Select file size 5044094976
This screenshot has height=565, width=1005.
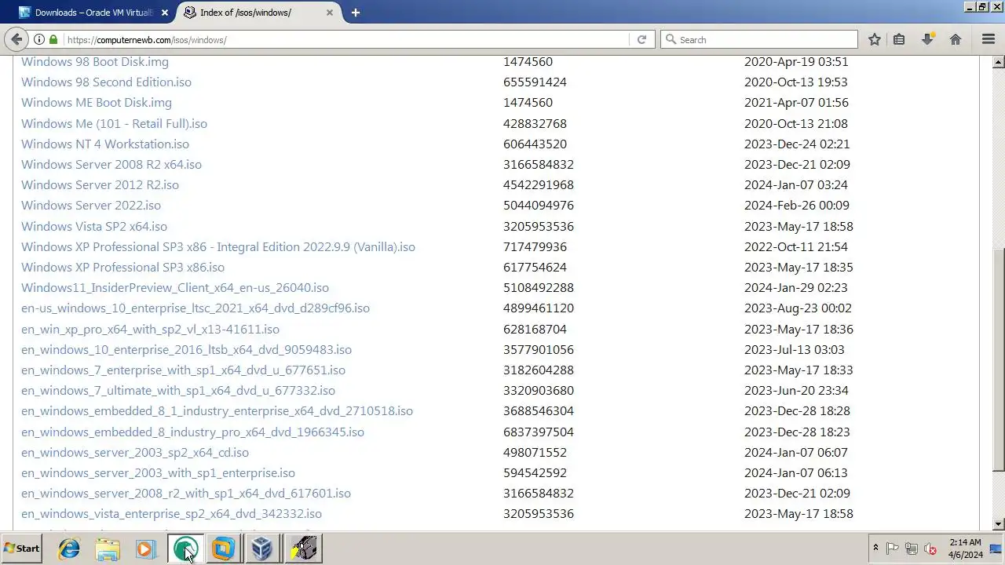[x=539, y=205]
